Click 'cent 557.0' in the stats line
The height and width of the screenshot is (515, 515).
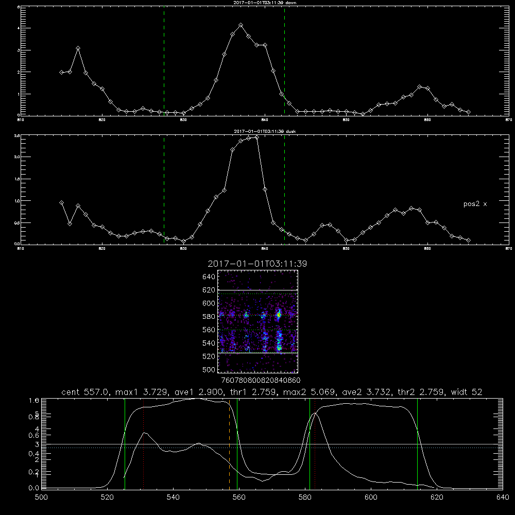(x=86, y=392)
